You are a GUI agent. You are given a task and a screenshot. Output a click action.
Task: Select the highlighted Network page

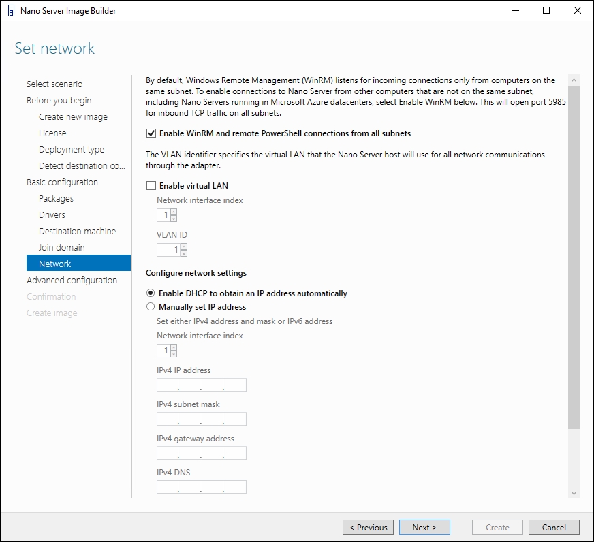tap(78, 264)
